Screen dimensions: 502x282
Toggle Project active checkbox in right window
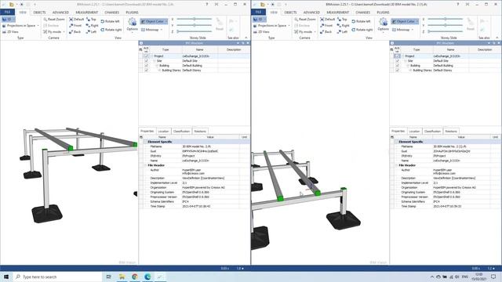(x=398, y=56)
